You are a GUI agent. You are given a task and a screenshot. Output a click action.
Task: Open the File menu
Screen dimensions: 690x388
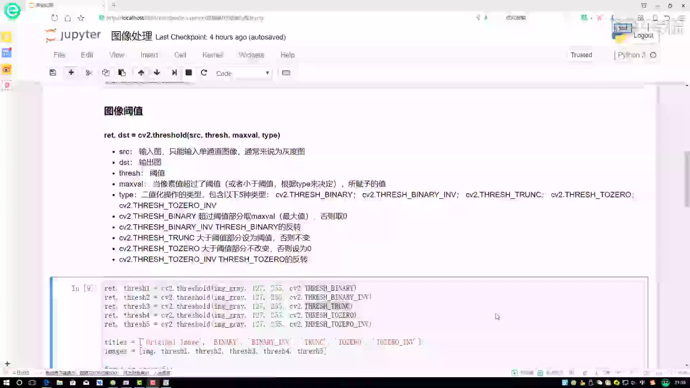tap(59, 55)
